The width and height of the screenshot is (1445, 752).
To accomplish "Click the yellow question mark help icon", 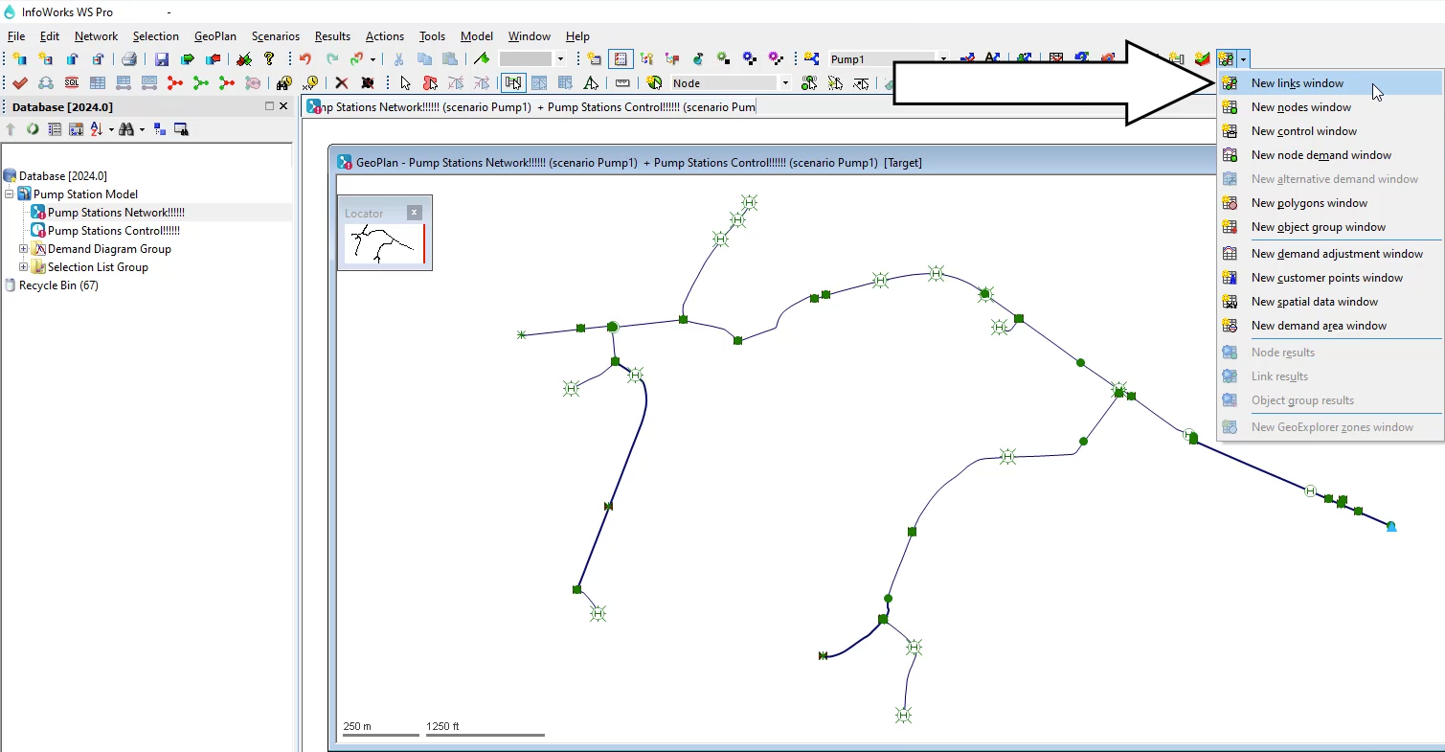I will click(x=269, y=58).
